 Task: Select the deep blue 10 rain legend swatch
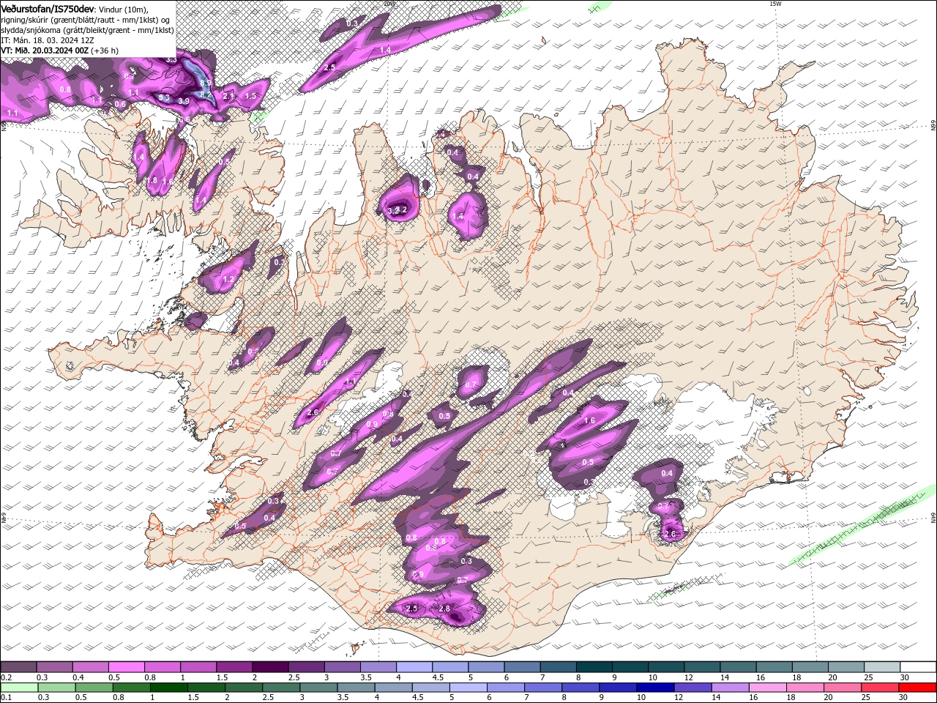[x=655, y=688]
